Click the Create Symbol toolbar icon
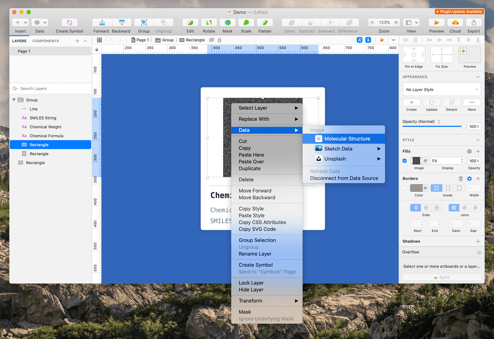This screenshot has height=339, width=494. 70,23
